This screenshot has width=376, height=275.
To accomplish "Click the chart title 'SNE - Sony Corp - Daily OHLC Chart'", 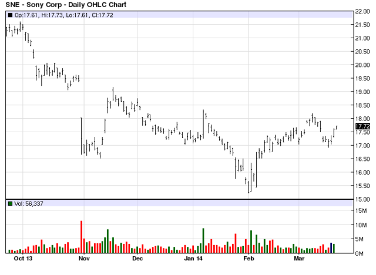I will pos(66,5).
